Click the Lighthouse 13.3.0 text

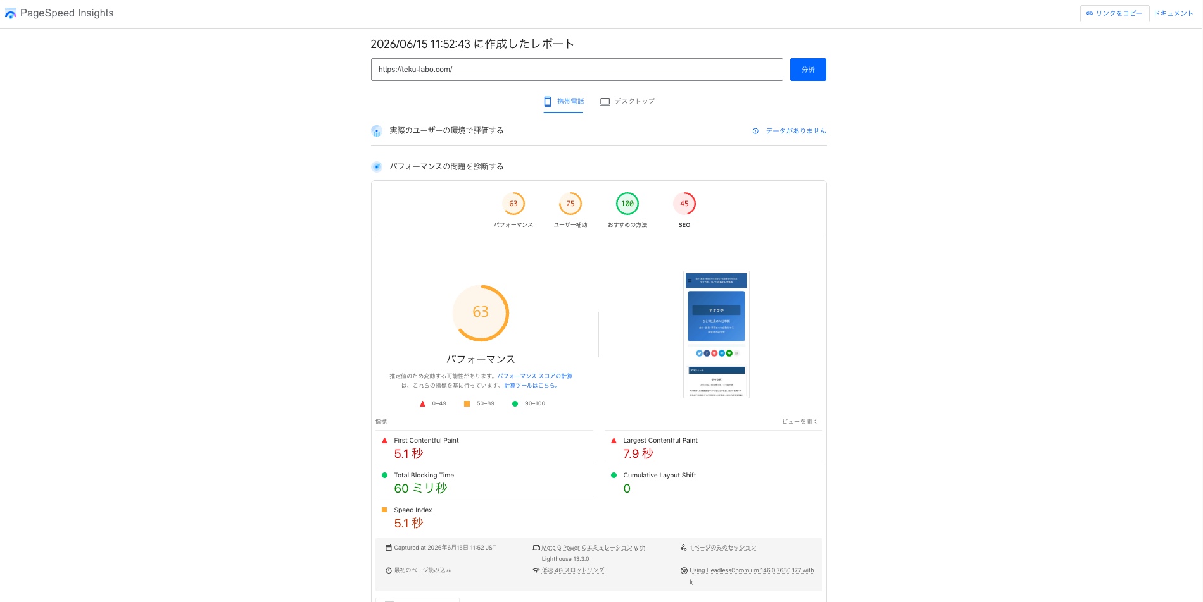(x=565, y=559)
